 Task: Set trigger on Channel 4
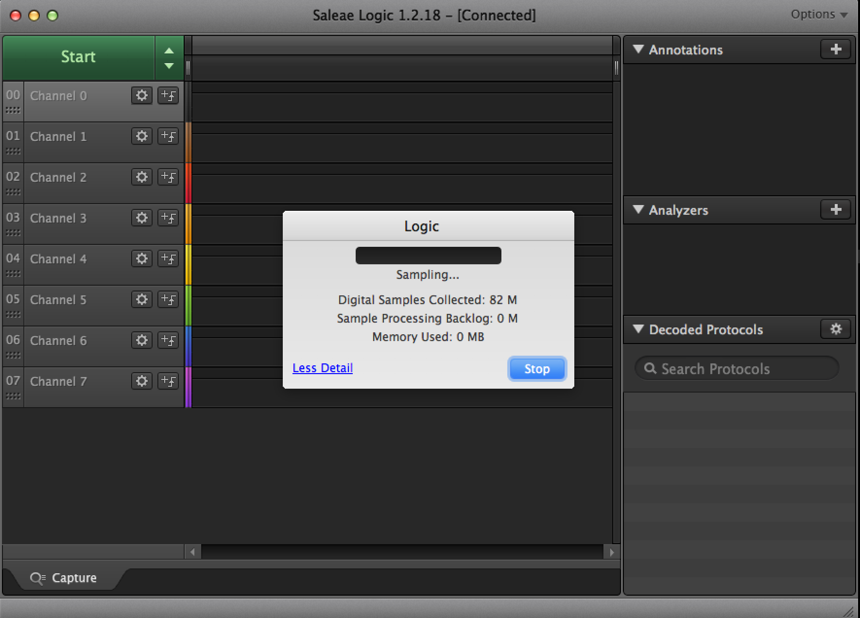[x=168, y=259]
